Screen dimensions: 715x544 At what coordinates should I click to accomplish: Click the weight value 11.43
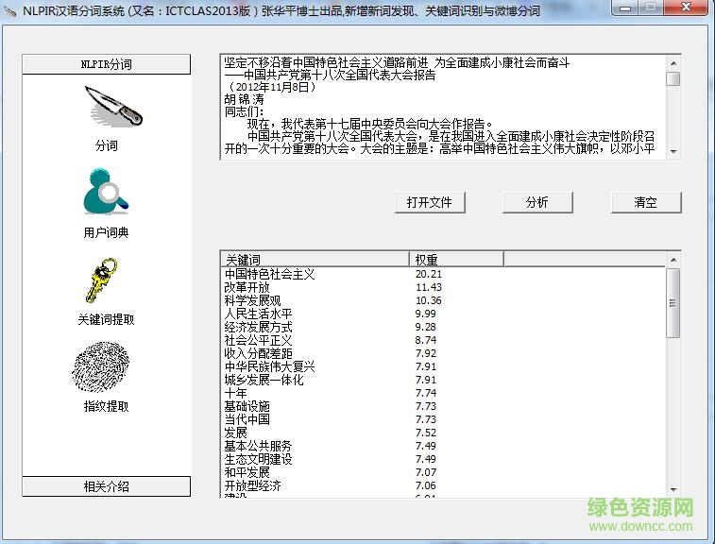point(429,287)
